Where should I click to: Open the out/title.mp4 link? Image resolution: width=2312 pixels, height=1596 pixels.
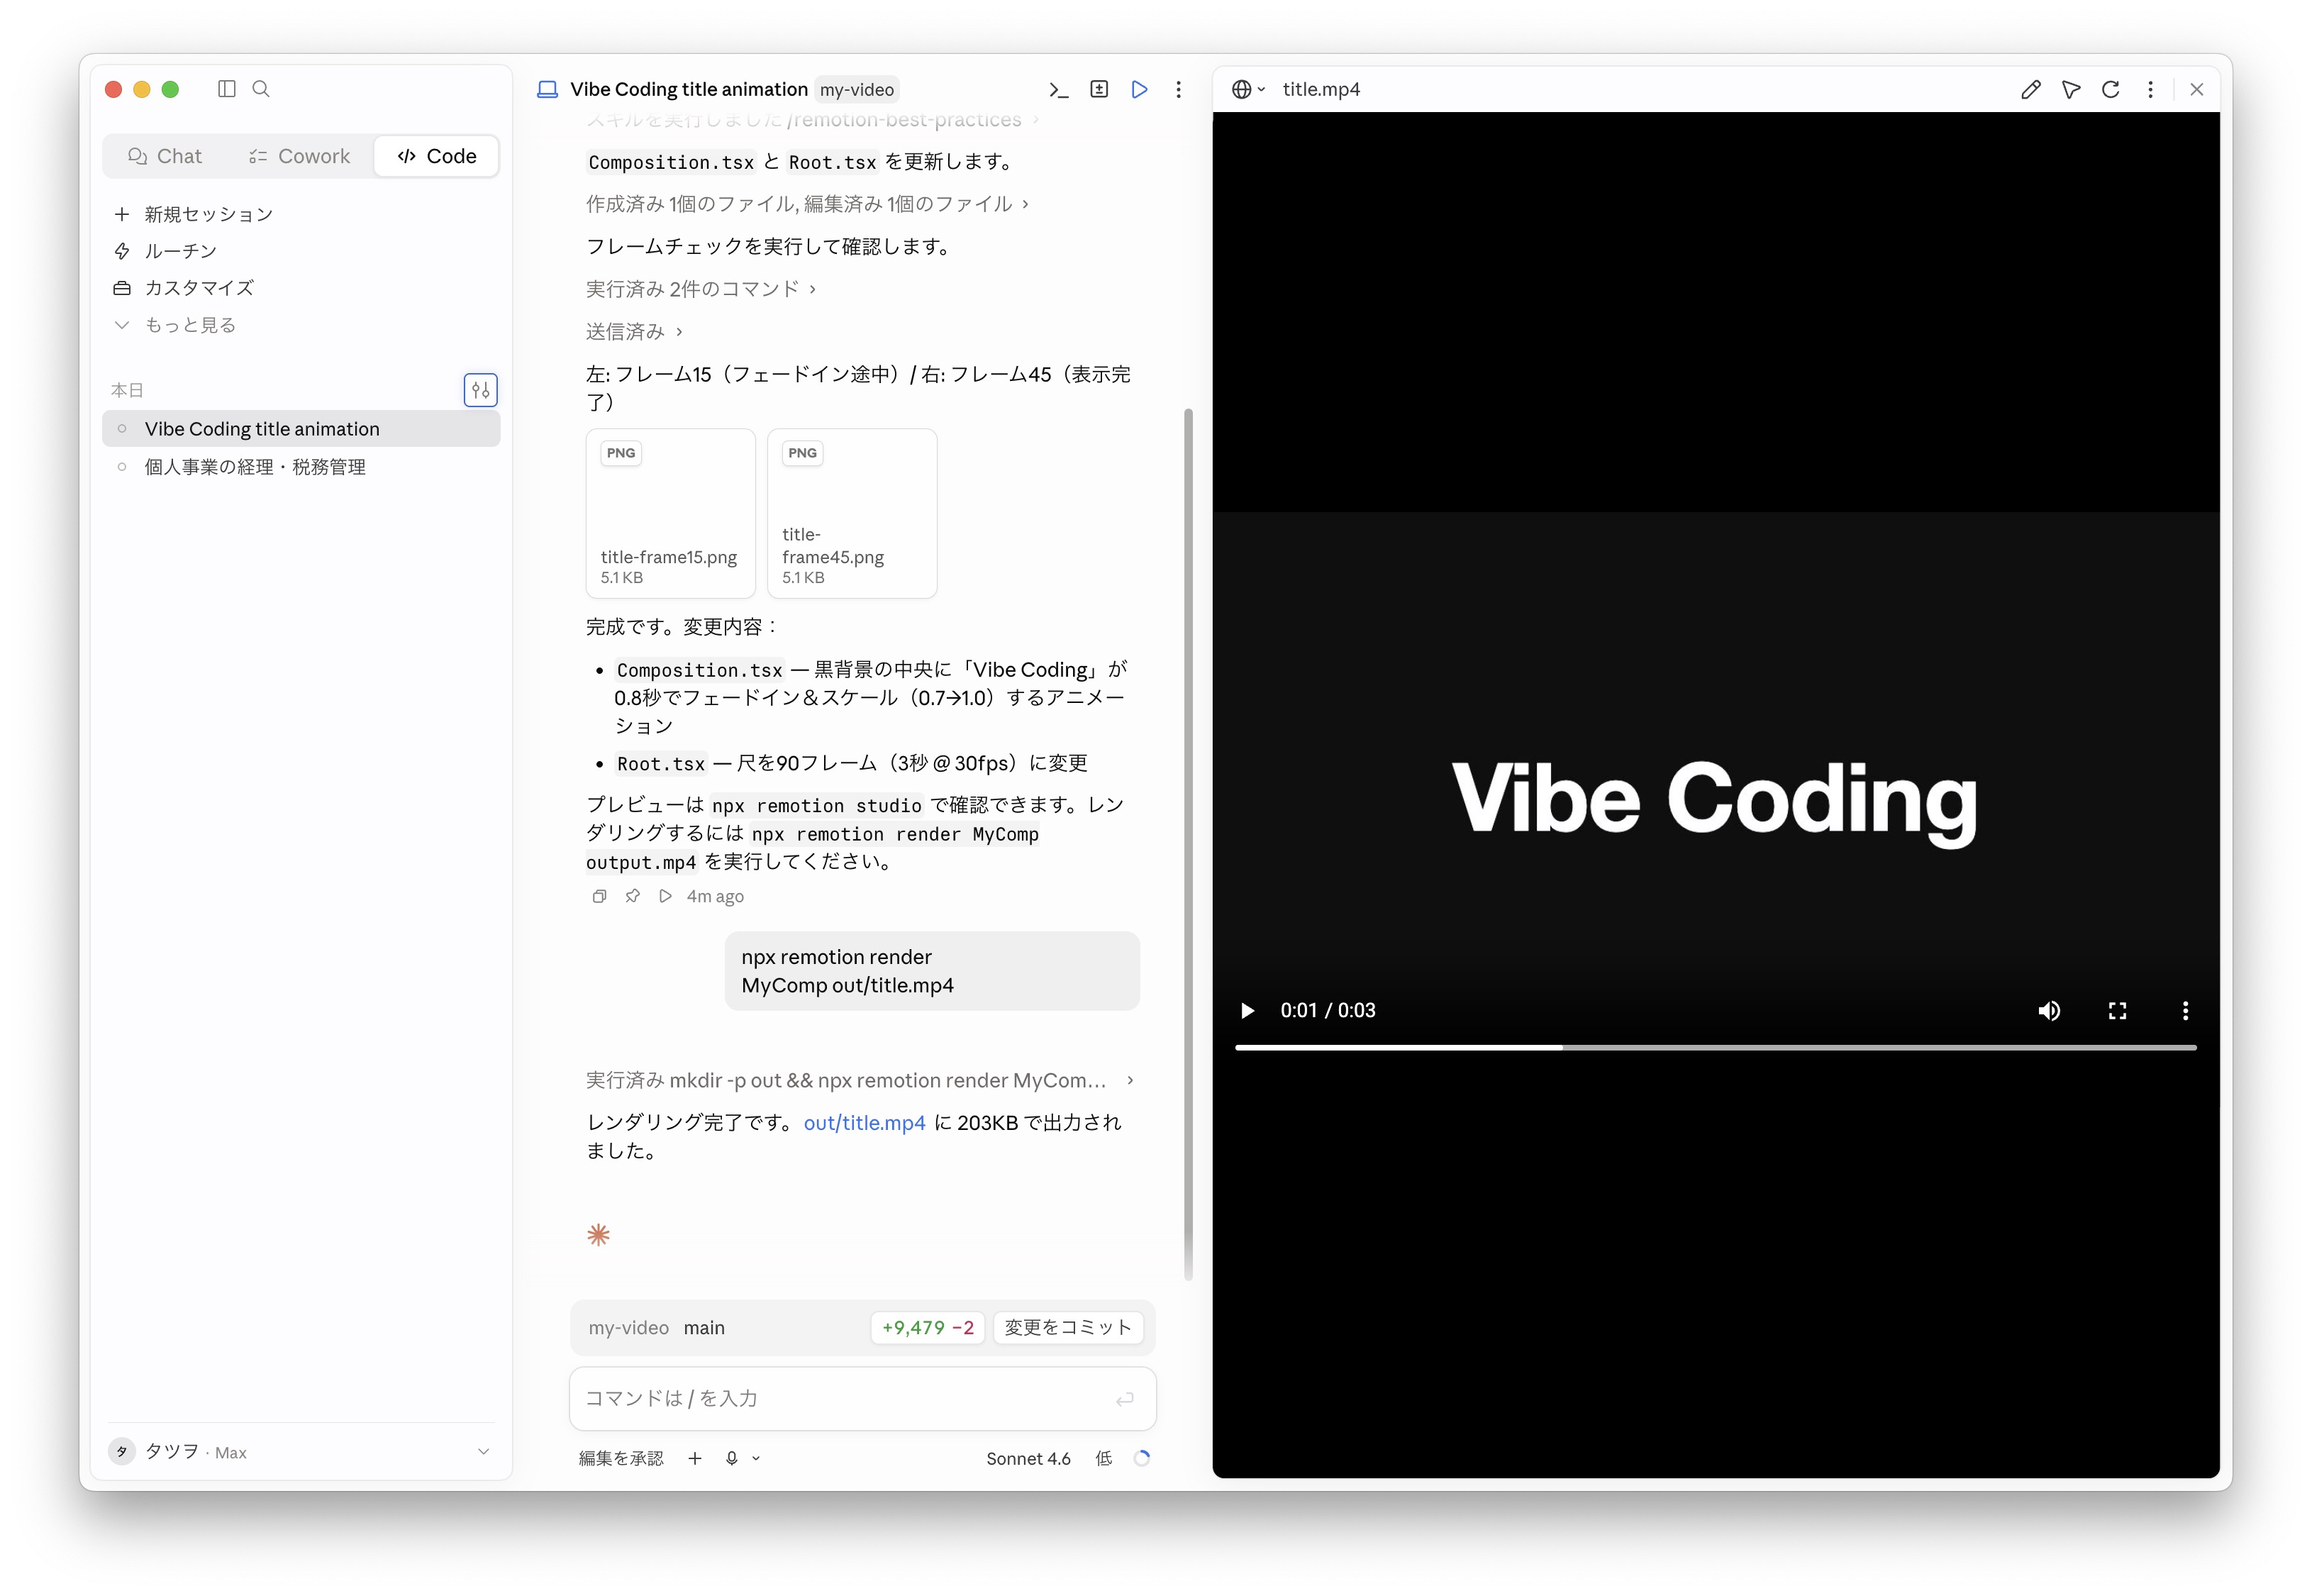pos(865,1122)
